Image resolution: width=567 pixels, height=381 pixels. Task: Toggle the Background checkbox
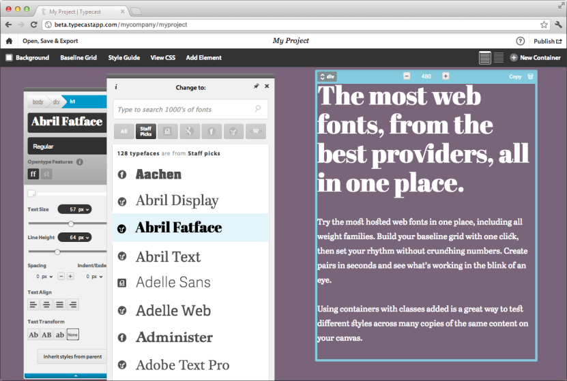pos(9,57)
